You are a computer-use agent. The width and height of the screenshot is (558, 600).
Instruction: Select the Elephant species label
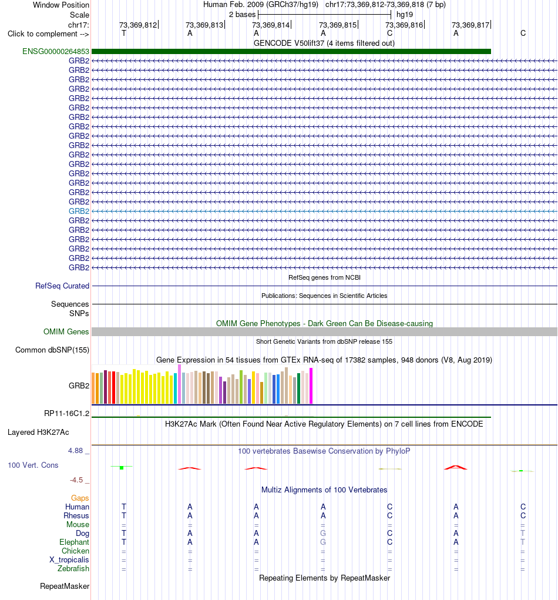(74, 542)
